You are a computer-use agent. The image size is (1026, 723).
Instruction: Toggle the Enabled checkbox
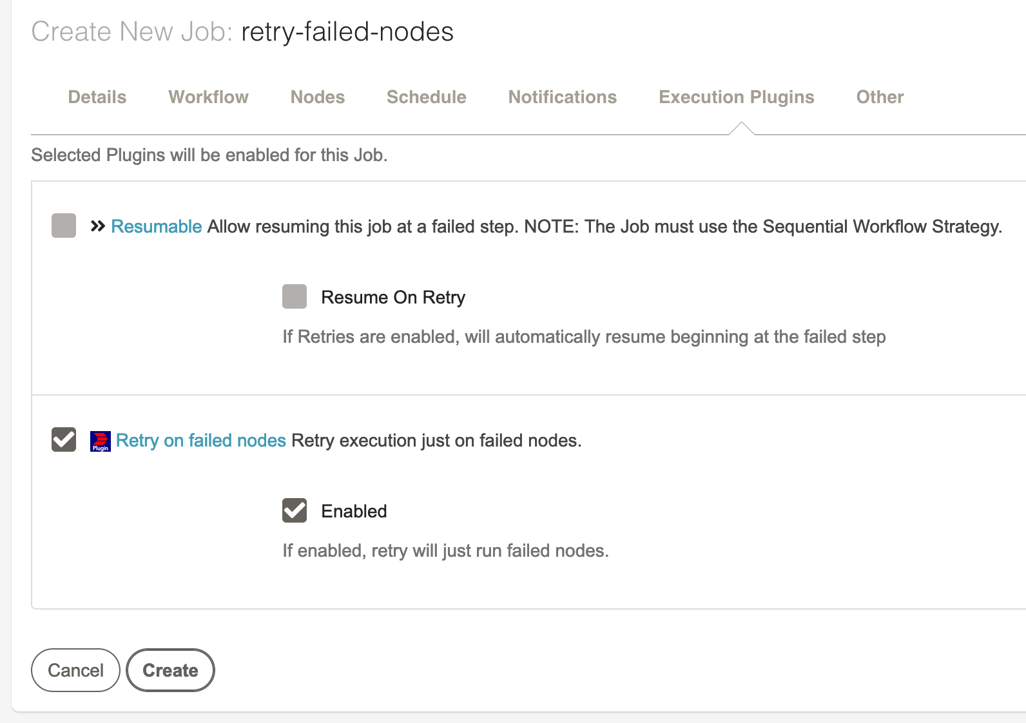click(295, 510)
